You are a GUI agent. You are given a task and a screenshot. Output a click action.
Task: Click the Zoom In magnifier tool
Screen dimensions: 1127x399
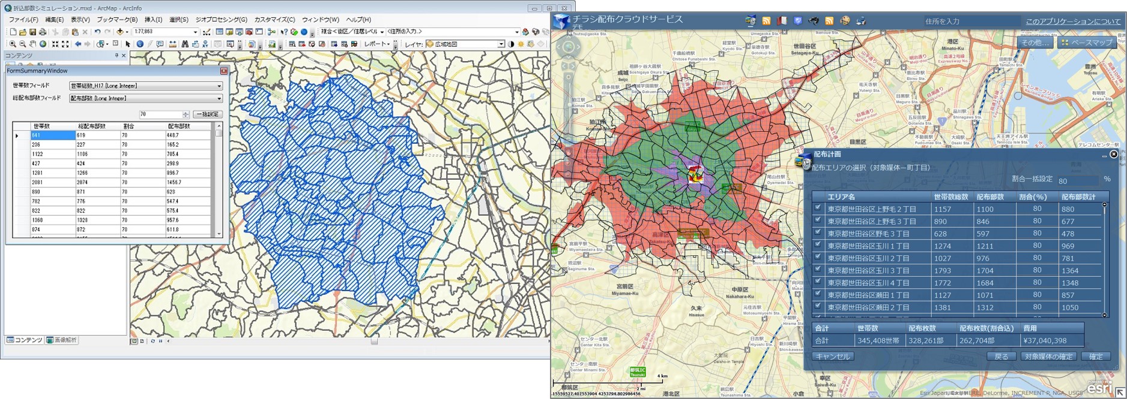pyautogui.click(x=13, y=44)
